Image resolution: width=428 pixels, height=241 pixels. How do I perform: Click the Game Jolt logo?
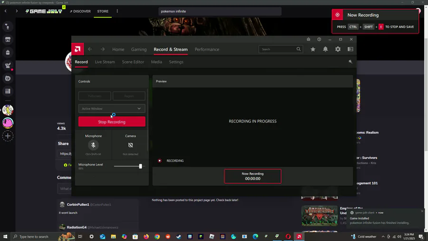44,11
